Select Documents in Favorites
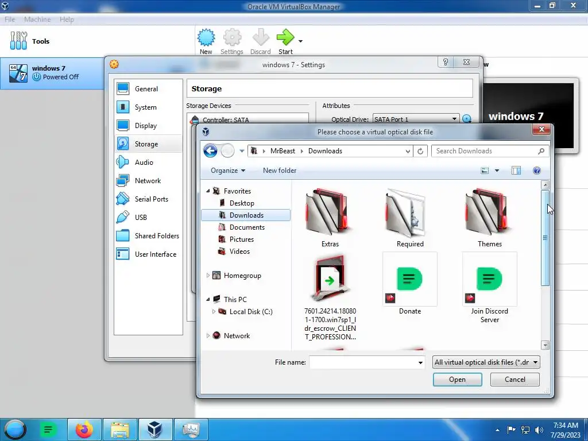Image resolution: width=588 pixels, height=441 pixels. pyautogui.click(x=247, y=227)
